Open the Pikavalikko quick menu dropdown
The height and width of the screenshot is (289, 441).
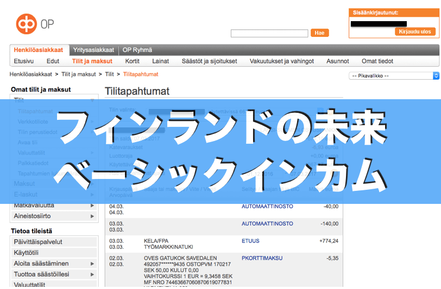[x=394, y=76]
